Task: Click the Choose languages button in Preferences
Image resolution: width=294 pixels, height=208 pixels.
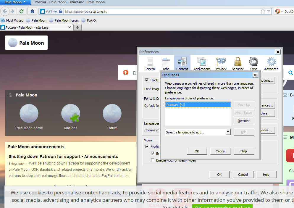Action: pyautogui.click(x=267, y=130)
